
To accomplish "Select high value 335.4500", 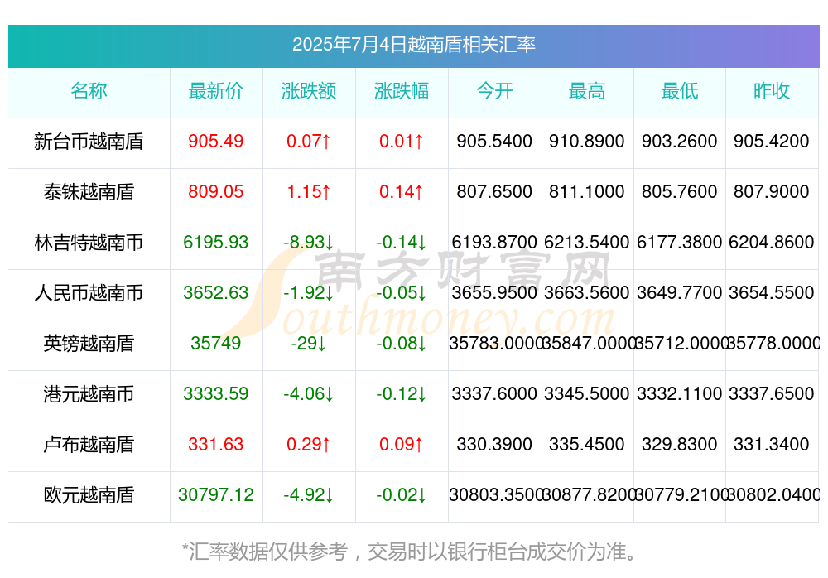I will click(587, 444).
